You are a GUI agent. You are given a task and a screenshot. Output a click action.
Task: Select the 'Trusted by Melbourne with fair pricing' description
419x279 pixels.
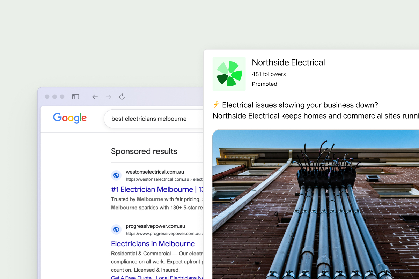tap(157, 203)
